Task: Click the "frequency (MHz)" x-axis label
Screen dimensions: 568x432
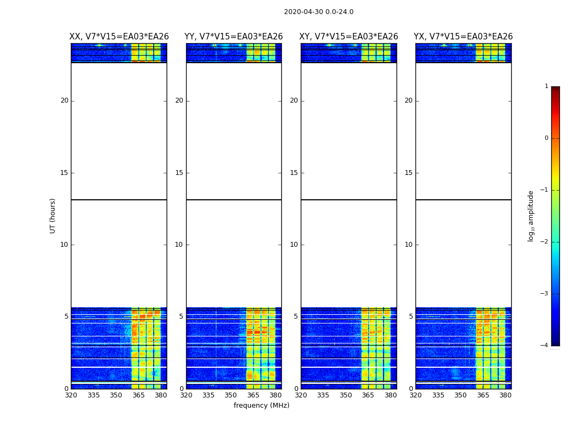Action: (261, 406)
